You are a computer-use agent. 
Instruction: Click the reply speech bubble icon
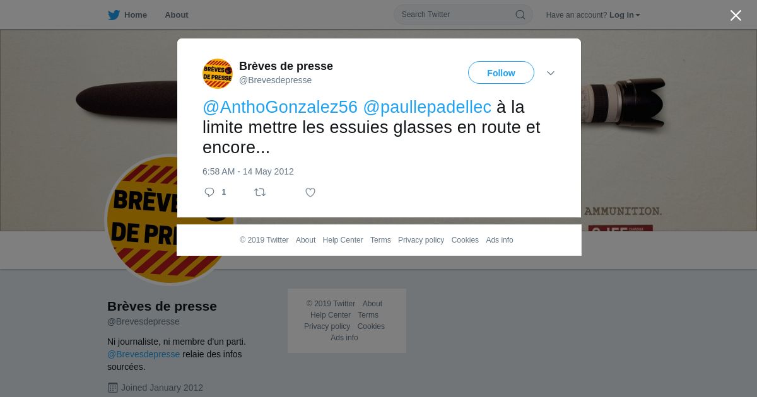[x=209, y=192]
